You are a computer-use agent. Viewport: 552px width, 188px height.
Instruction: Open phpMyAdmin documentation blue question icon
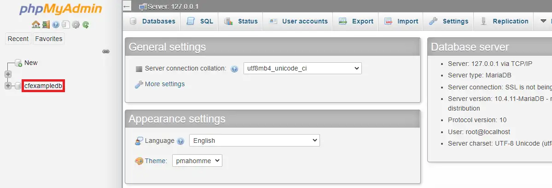point(56,24)
